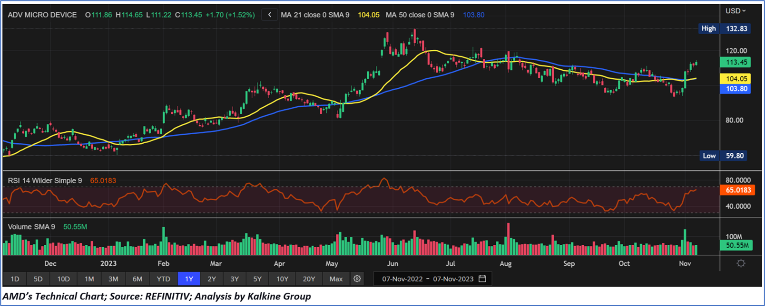Click 80.0000 RSI axis label
765x306 pixels.
click(x=738, y=180)
